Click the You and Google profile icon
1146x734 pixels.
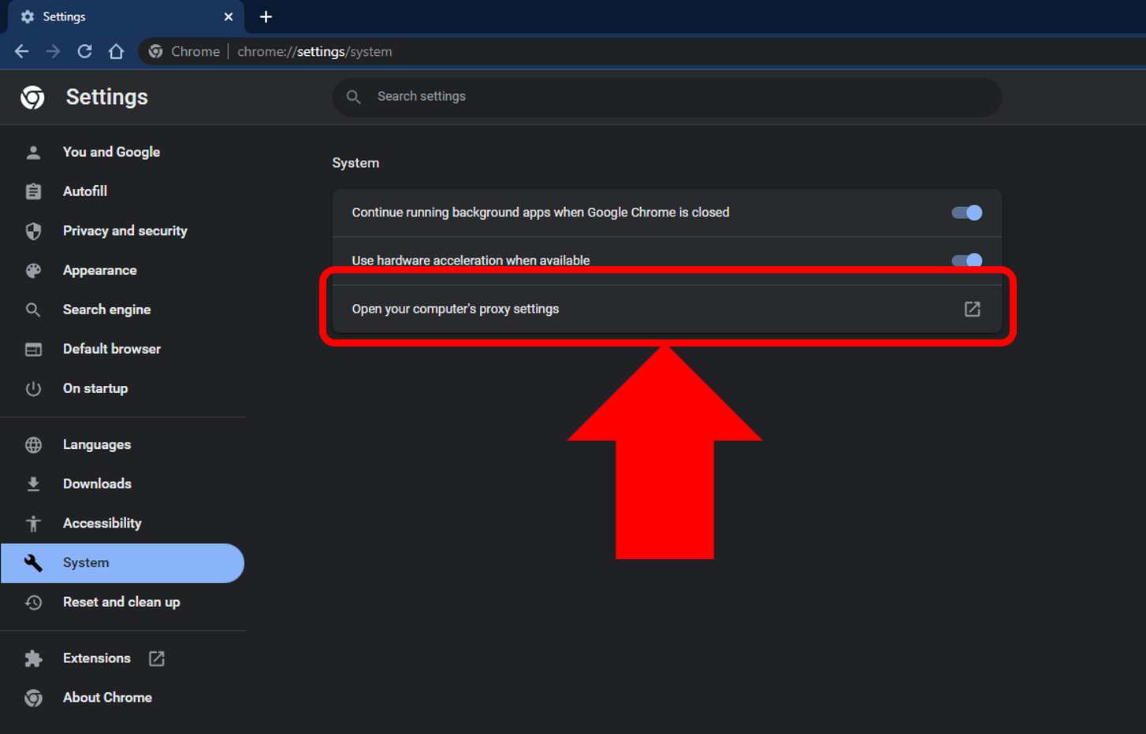[33, 152]
